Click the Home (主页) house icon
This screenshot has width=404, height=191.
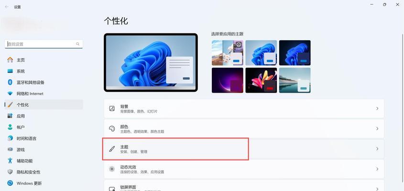[10, 60]
